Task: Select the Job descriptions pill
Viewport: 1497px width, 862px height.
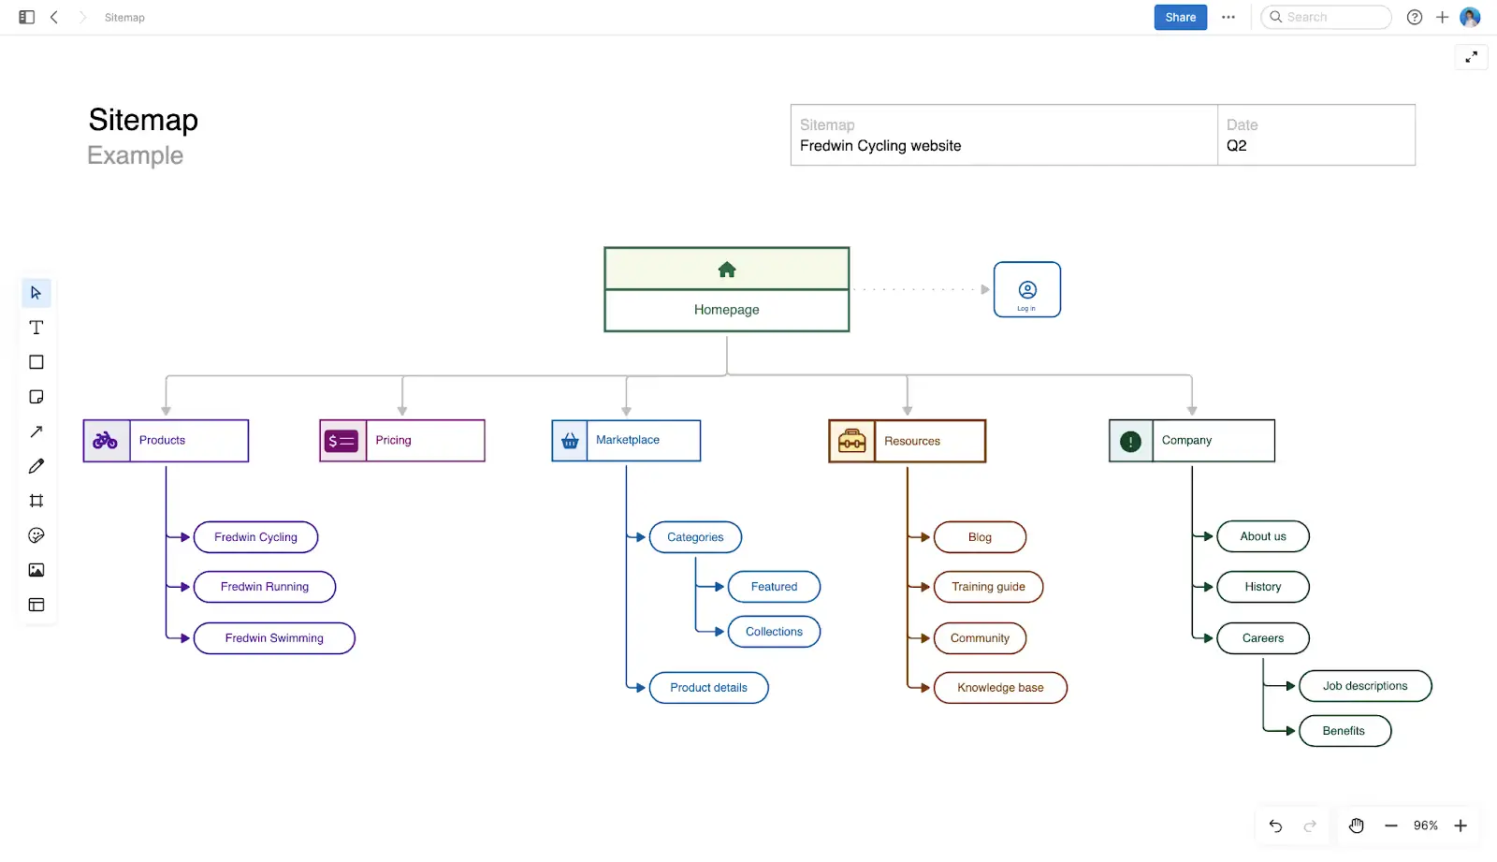Action: pos(1365,686)
